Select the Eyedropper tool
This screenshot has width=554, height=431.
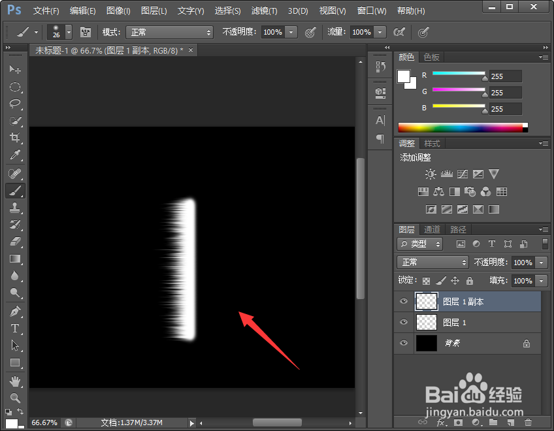(15, 155)
